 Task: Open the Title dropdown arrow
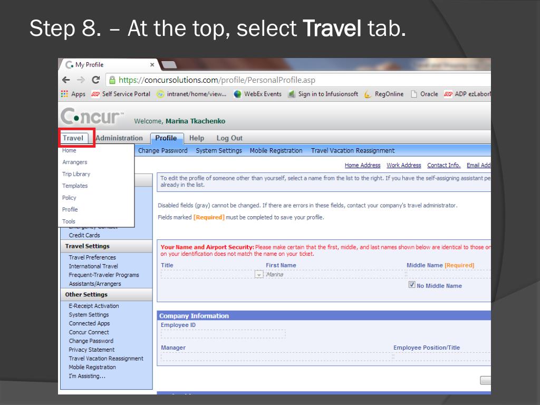[259, 274]
